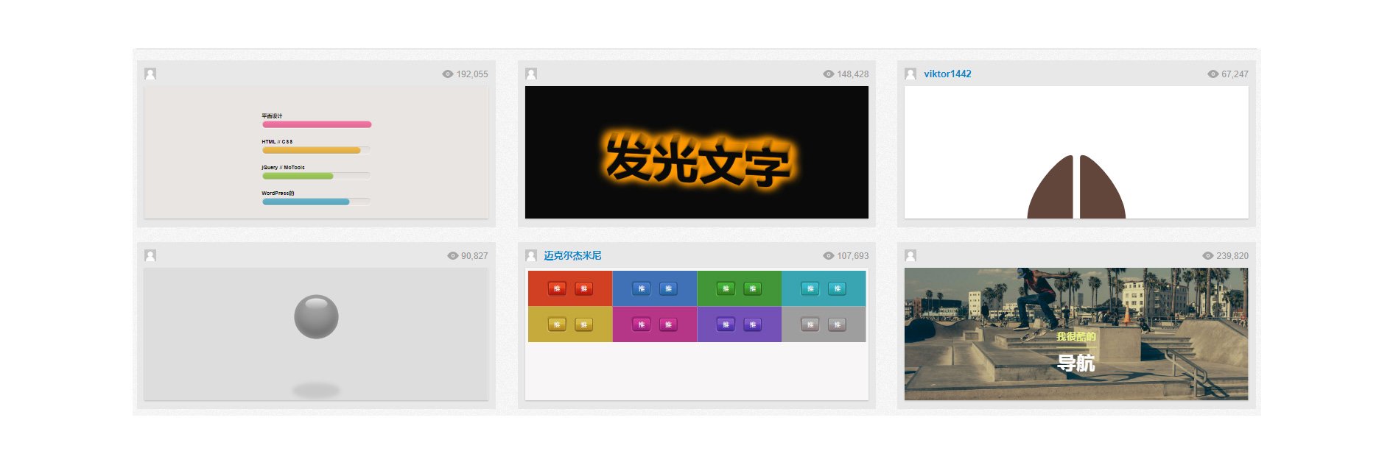Click the eye icon next to 239,820

[1207, 255]
